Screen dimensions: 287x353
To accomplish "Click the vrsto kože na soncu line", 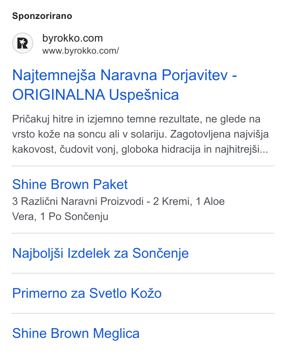I will click(x=140, y=134).
